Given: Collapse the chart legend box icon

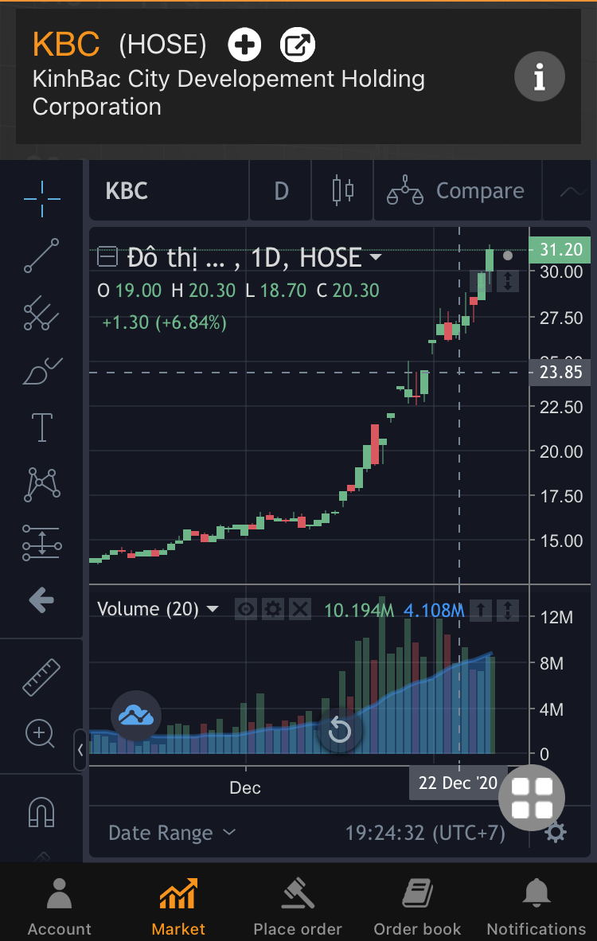Looking at the screenshot, I should pyautogui.click(x=107, y=258).
